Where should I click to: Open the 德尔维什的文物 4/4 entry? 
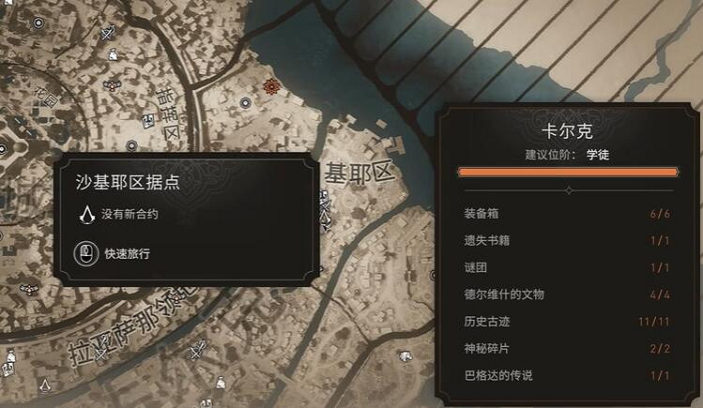pyautogui.click(x=567, y=295)
